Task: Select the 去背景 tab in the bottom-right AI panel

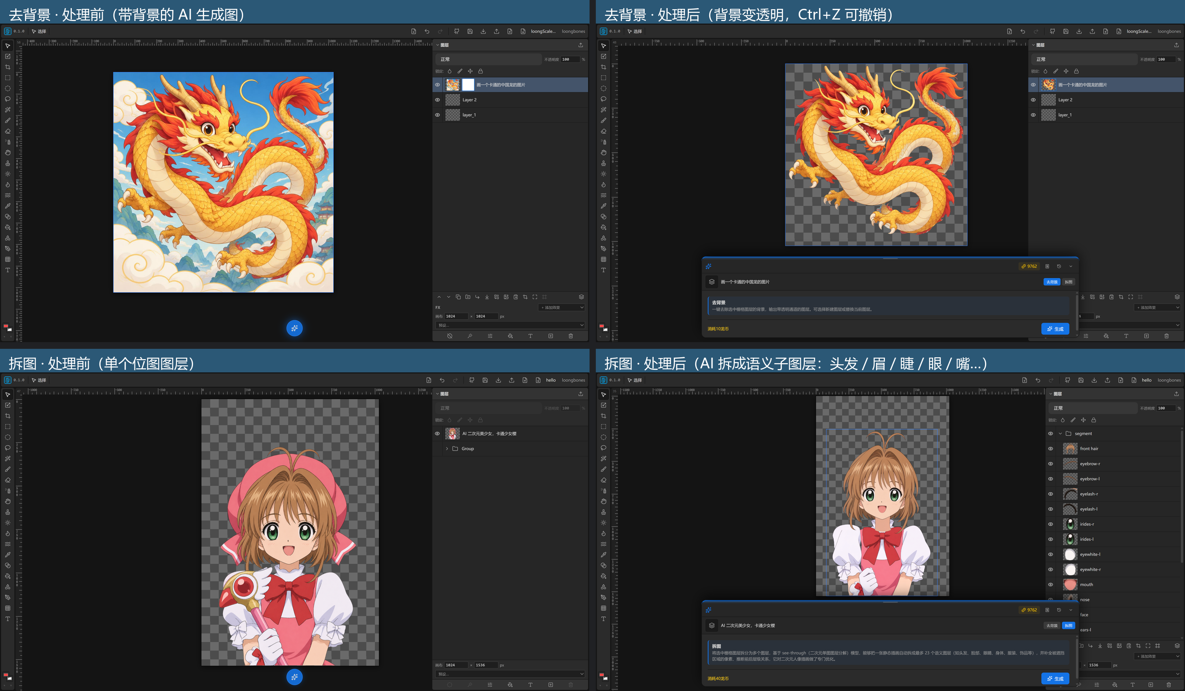Action: coord(1052,625)
